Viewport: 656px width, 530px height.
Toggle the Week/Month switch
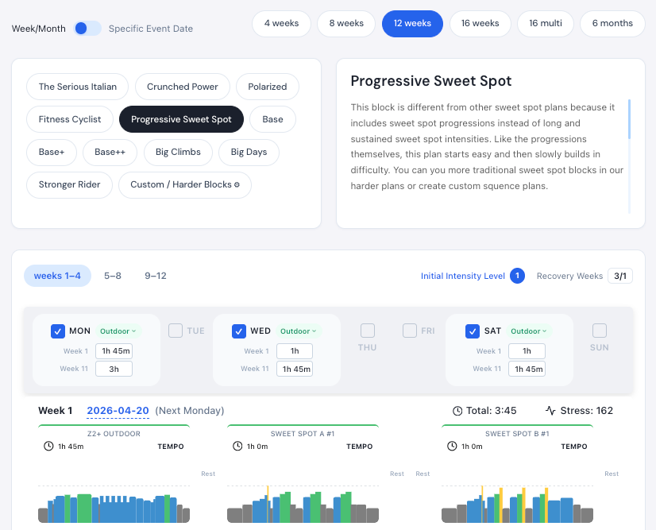tap(87, 29)
